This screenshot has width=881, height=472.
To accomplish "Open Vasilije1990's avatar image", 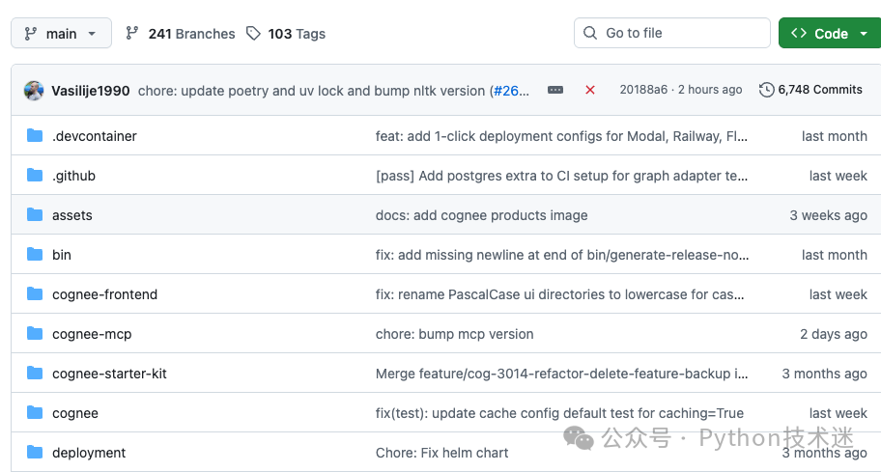I will pos(34,91).
